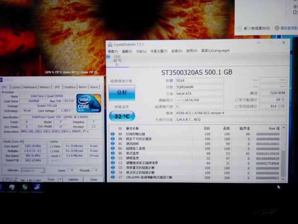This screenshot has width=298, height=224.
Task: Open the resource monitor link at top right
Action: tap(288, 28)
